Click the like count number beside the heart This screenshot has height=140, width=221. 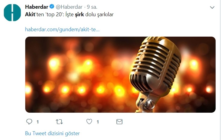click(98, 122)
